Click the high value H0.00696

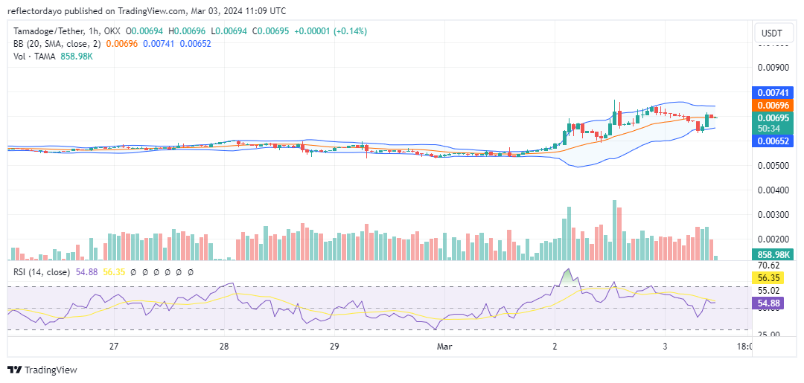pyautogui.click(x=186, y=31)
